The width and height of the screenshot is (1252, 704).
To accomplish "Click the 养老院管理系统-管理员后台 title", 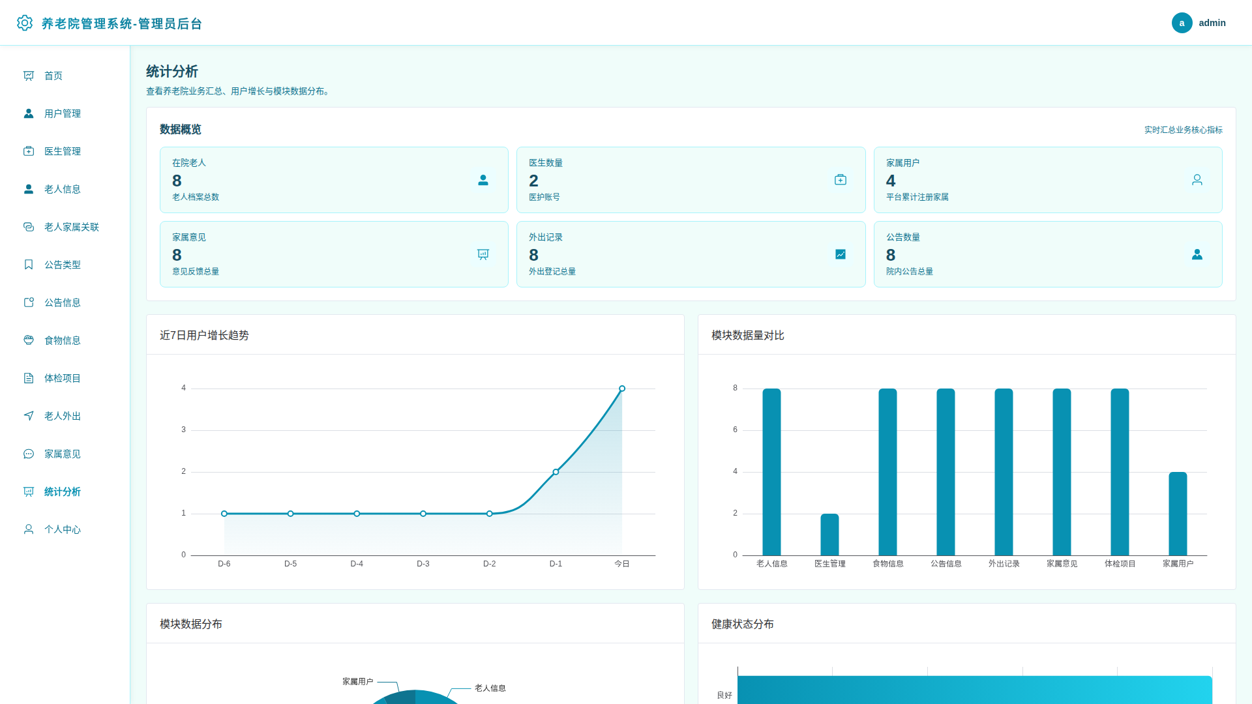I will [x=122, y=23].
